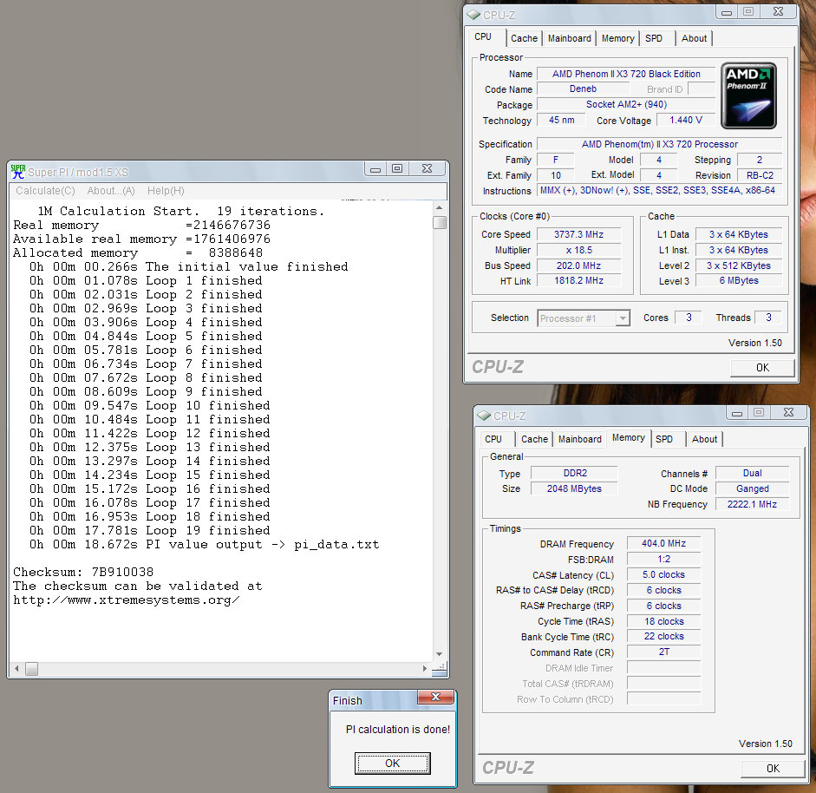The height and width of the screenshot is (793, 816).
Task: Click the CPU-Z memory window title icon
Action: pyautogui.click(x=484, y=416)
